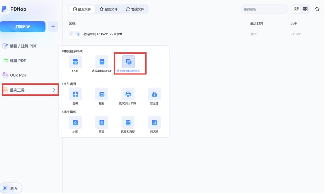Image resolution: width=325 pixels, height=194 pixels.
Task: Click the PDNob logo icon
Action: (x=4, y=9)
